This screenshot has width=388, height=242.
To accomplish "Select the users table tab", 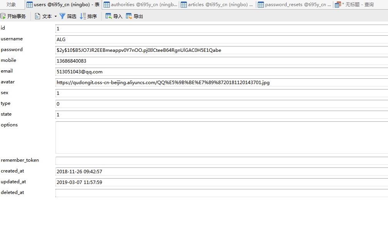I will click(63, 5).
